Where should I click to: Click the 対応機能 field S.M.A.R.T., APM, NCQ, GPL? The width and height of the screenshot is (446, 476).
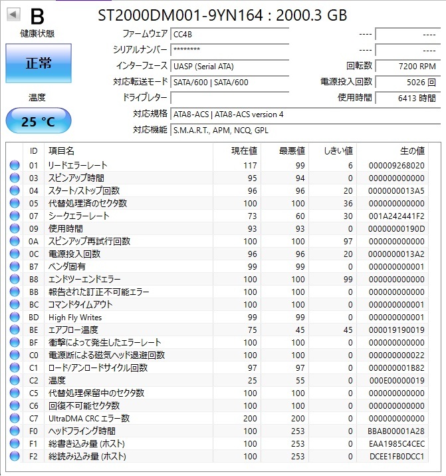pyautogui.click(x=305, y=130)
